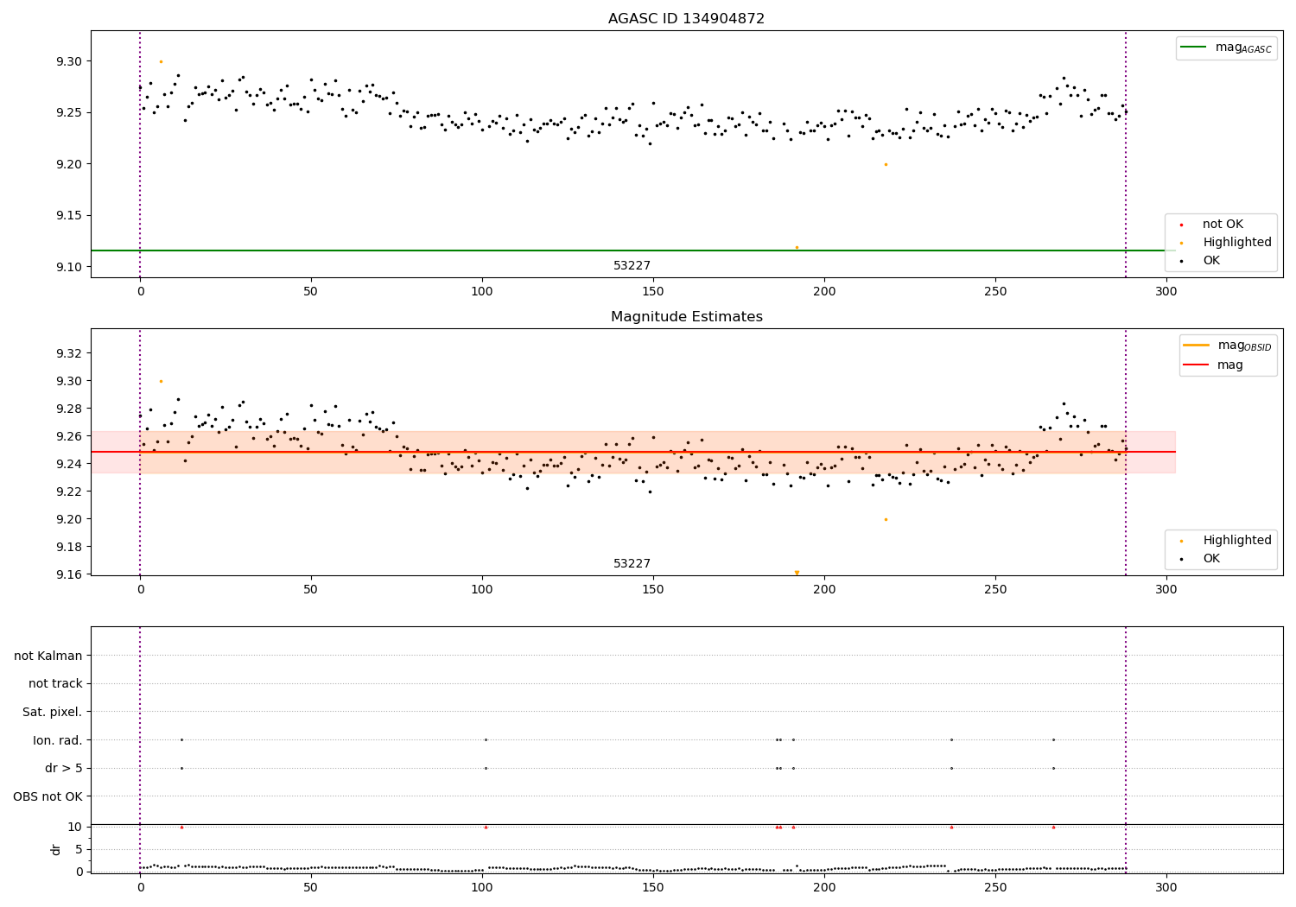Image resolution: width=1296 pixels, height=907 pixels.
Task: Click the 10 tick label on the dr axis
Action: pos(76,827)
